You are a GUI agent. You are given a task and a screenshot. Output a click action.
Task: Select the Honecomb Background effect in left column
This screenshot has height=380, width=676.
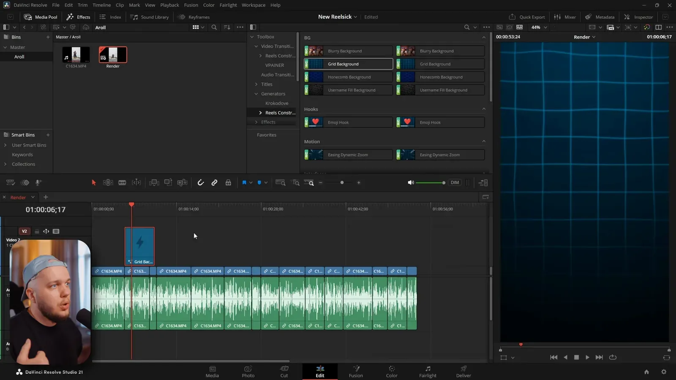[x=348, y=77]
